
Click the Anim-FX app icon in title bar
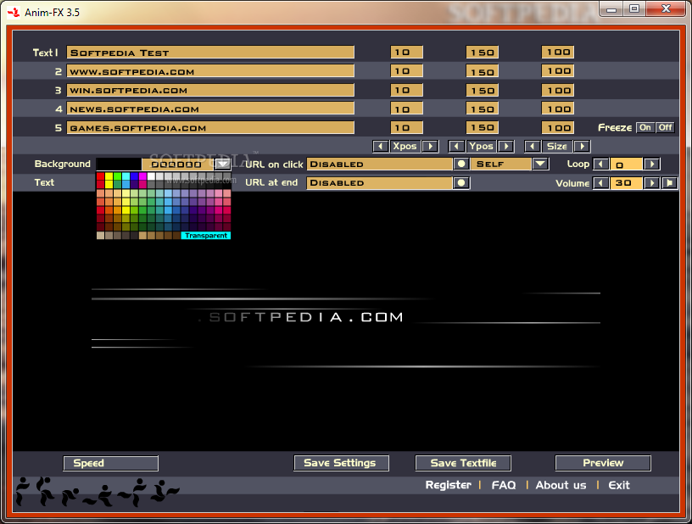pos(14,12)
